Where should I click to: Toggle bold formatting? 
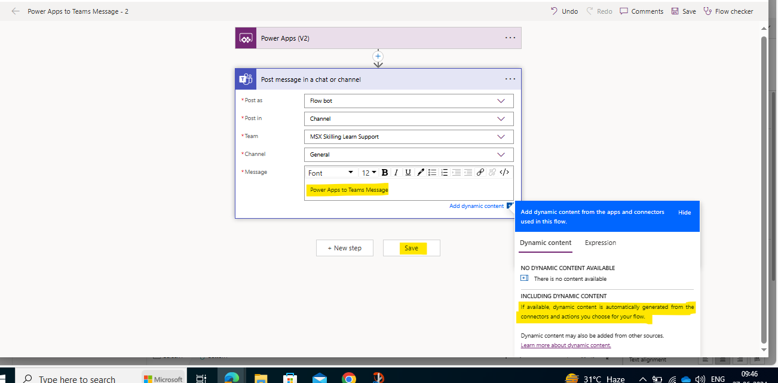[x=385, y=173]
